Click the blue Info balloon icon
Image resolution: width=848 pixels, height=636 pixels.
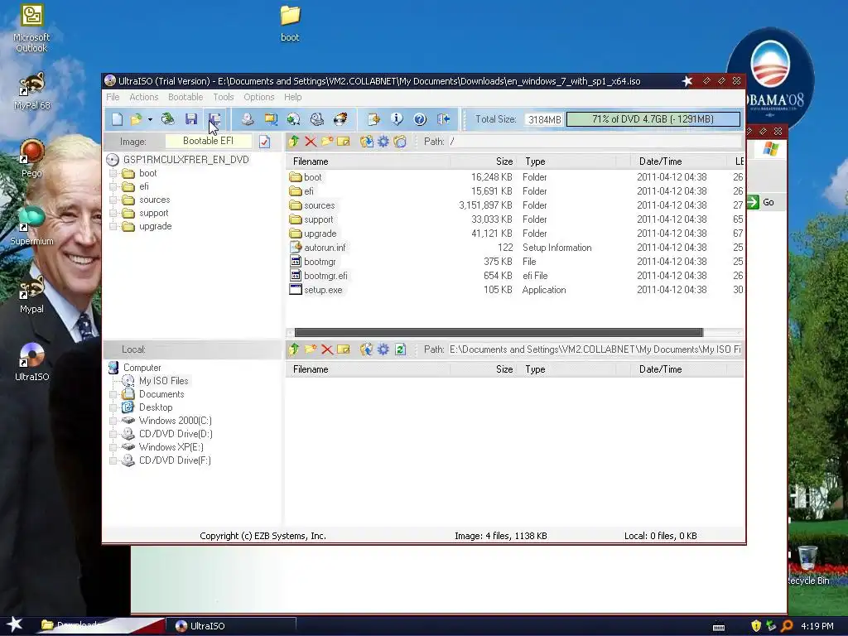coord(397,119)
